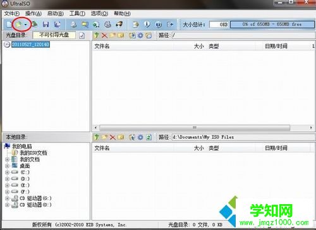Expand the 桌面 tree node
Viewport: 316px width, 230px height.
[7, 166]
